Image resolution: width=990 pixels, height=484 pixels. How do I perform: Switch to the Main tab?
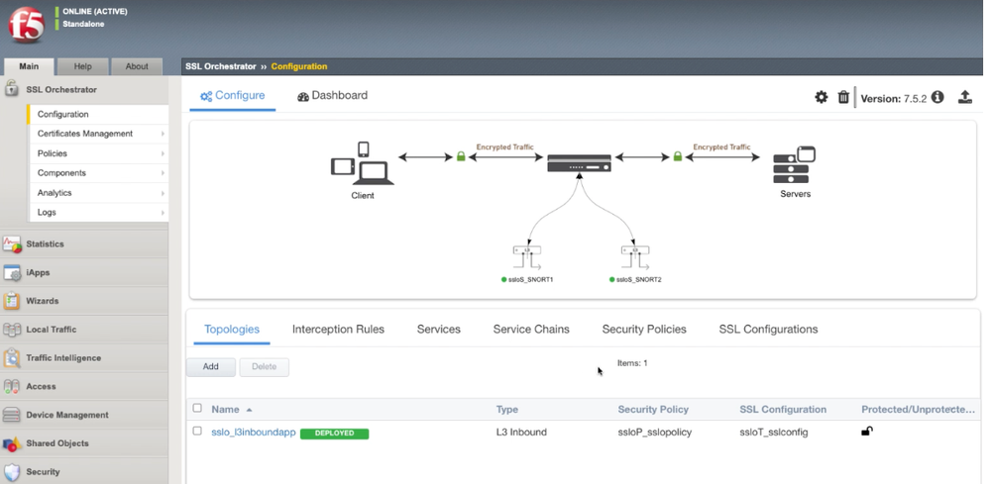29,66
